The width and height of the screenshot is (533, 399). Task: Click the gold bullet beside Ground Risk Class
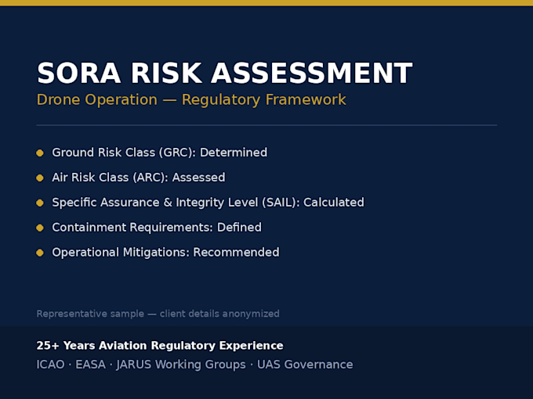[x=40, y=153]
